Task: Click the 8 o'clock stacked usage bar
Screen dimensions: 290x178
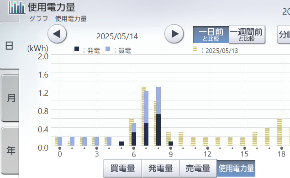Action: [x=158, y=116]
